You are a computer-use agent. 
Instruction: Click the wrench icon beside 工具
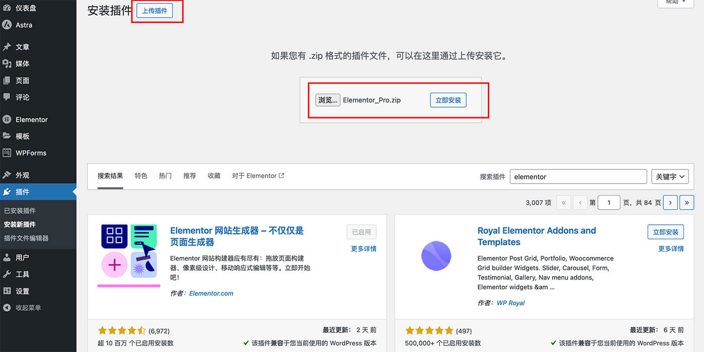[7, 274]
